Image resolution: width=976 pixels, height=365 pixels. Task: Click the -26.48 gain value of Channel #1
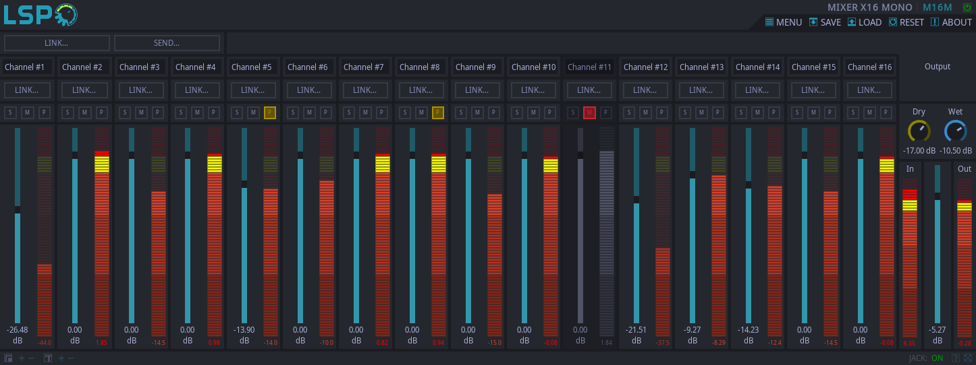click(x=18, y=330)
